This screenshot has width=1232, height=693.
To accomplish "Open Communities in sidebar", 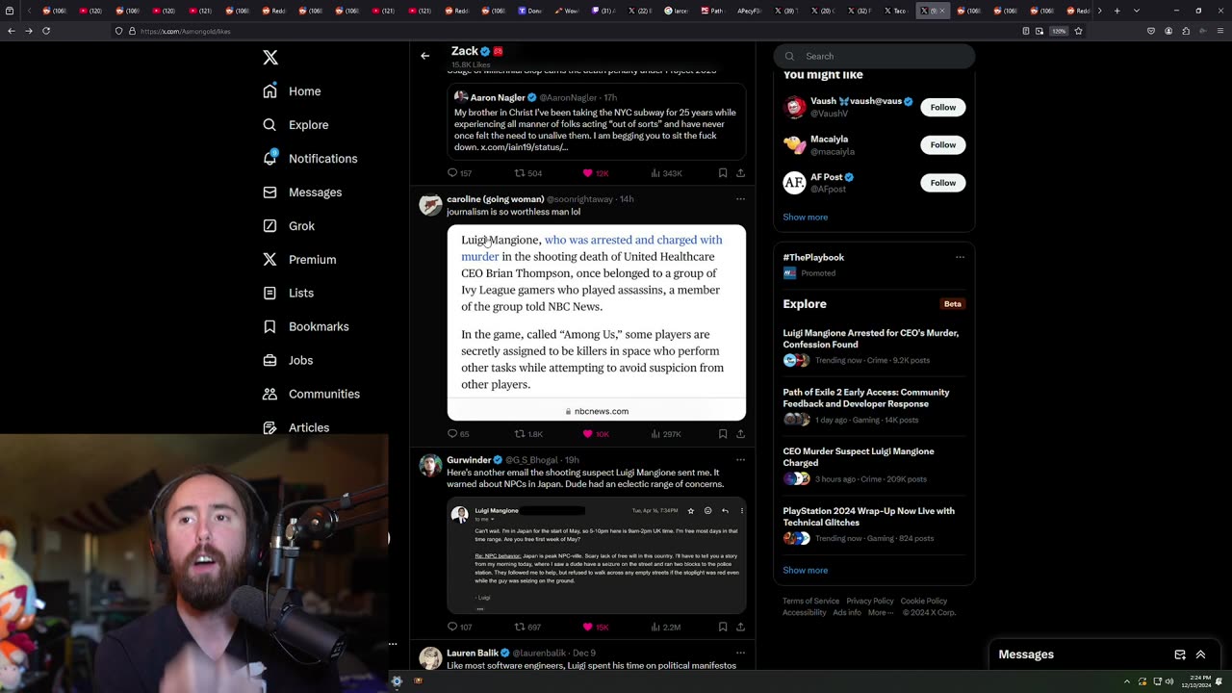I will [311, 394].
